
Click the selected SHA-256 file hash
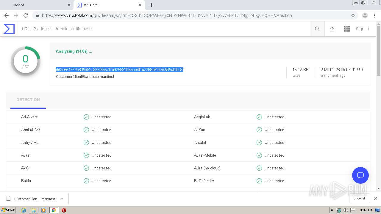pos(120,70)
